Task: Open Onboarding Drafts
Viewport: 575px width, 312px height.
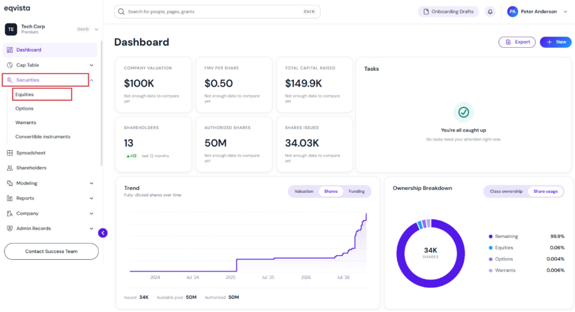Action: pyautogui.click(x=448, y=12)
